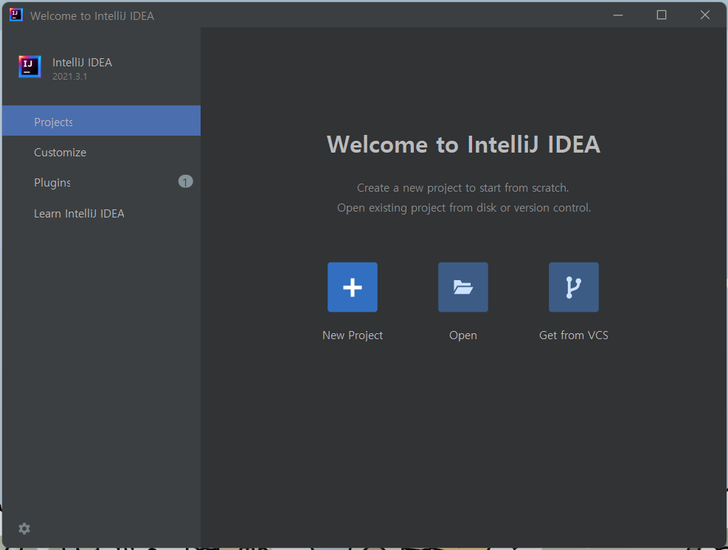This screenshot has width=728, height=550.
Task: Click the New Project label
Action: [353, 335]
